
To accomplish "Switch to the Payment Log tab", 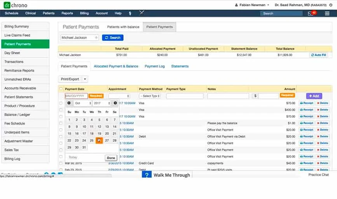I will (x=155, y=66).
